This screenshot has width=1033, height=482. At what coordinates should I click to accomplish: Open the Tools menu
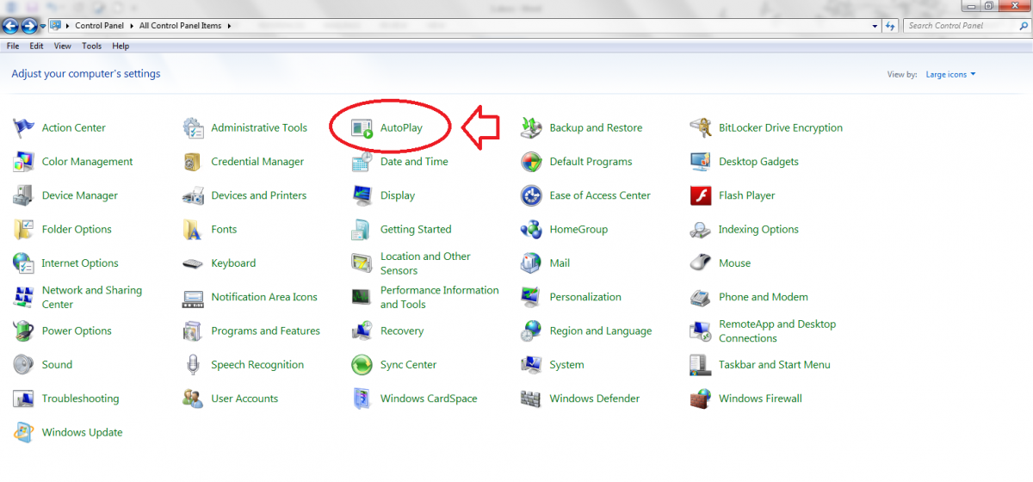coord(91,46)
